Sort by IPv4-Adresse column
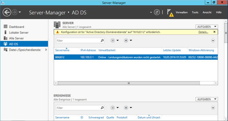228x121 pixels. coord(88,50)
